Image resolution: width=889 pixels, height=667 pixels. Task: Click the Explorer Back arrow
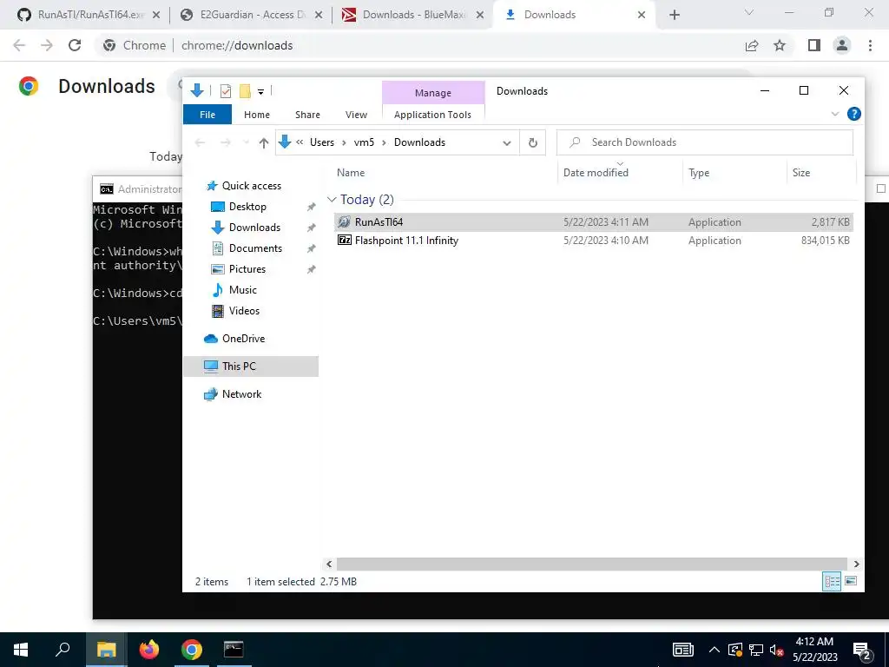(200, 142)
